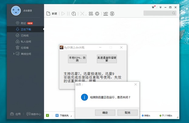The height and width of the screenshot is (123, 189).
Task: Click the start download play icon
Action: click(x=63, y=14)
